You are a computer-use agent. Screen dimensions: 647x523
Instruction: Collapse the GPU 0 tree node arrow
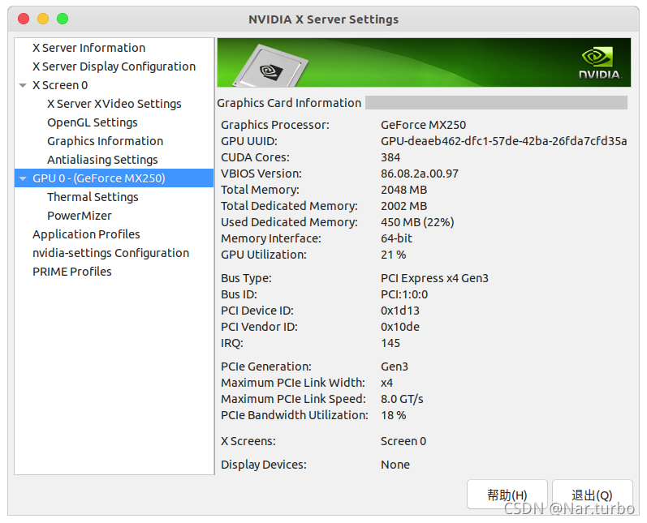tap(23, 178)
